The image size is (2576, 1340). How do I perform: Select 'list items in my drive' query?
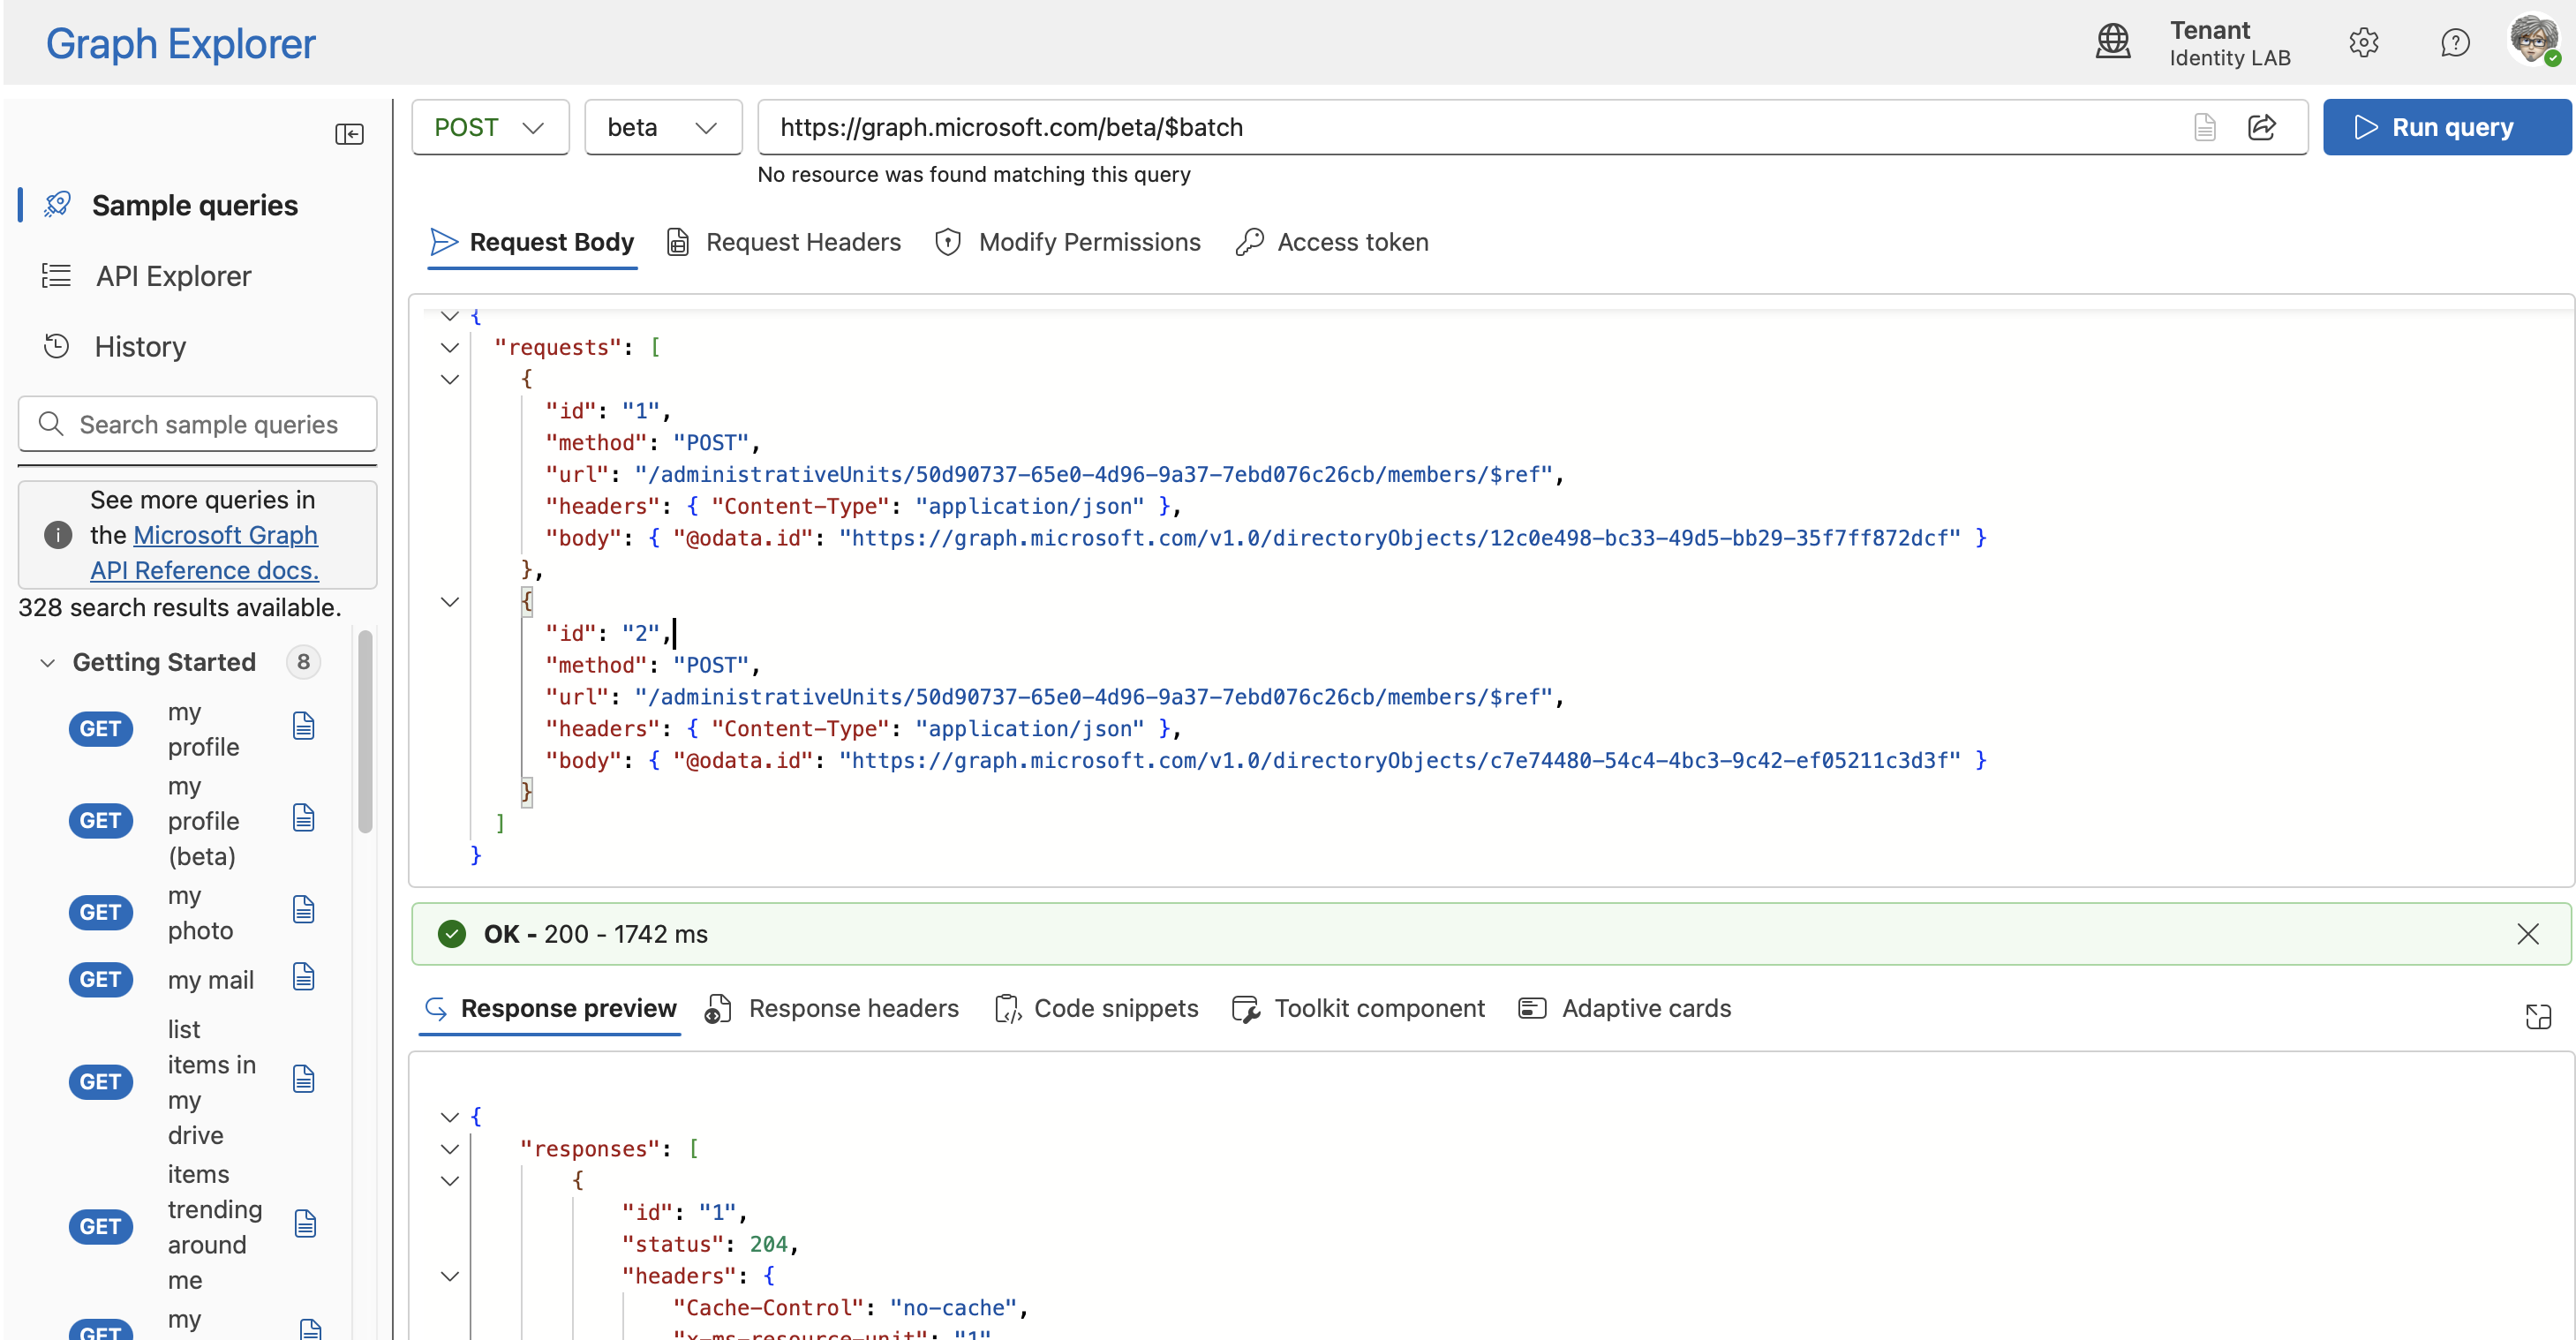[x=212, y=1082]
